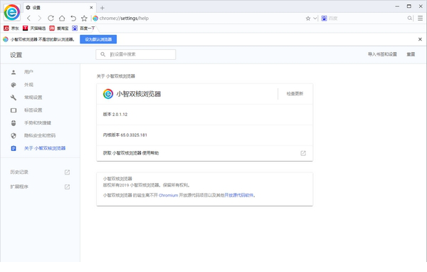427x272 pixels.
Task: Click the magnifier icon in search box
Action: click(x=410, y=19)
